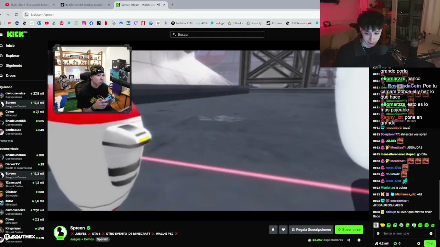Reload the page with browser refresh button

pyautogui.click(x=16, y=14)
